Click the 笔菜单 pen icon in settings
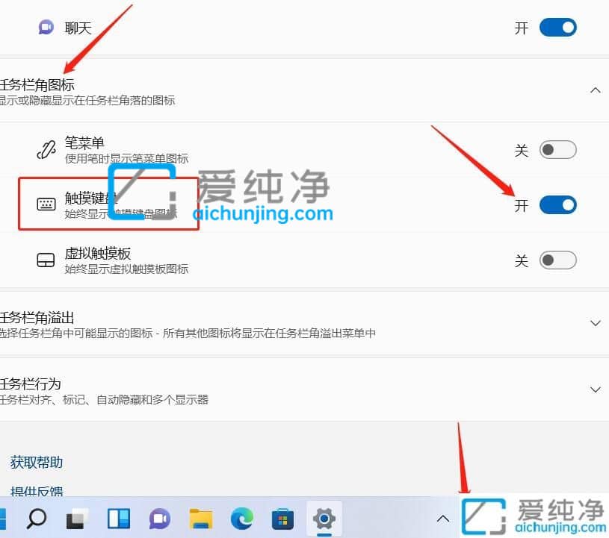Screen dimensions: 609x538 coord(46,149)
